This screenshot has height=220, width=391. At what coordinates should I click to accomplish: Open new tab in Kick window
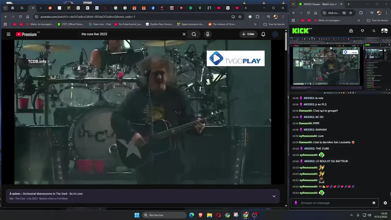[x=349, y=4]
